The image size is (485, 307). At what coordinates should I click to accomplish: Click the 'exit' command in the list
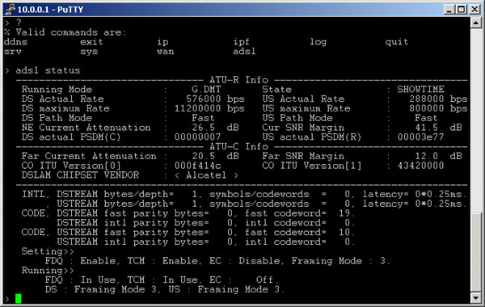(91, 42)
